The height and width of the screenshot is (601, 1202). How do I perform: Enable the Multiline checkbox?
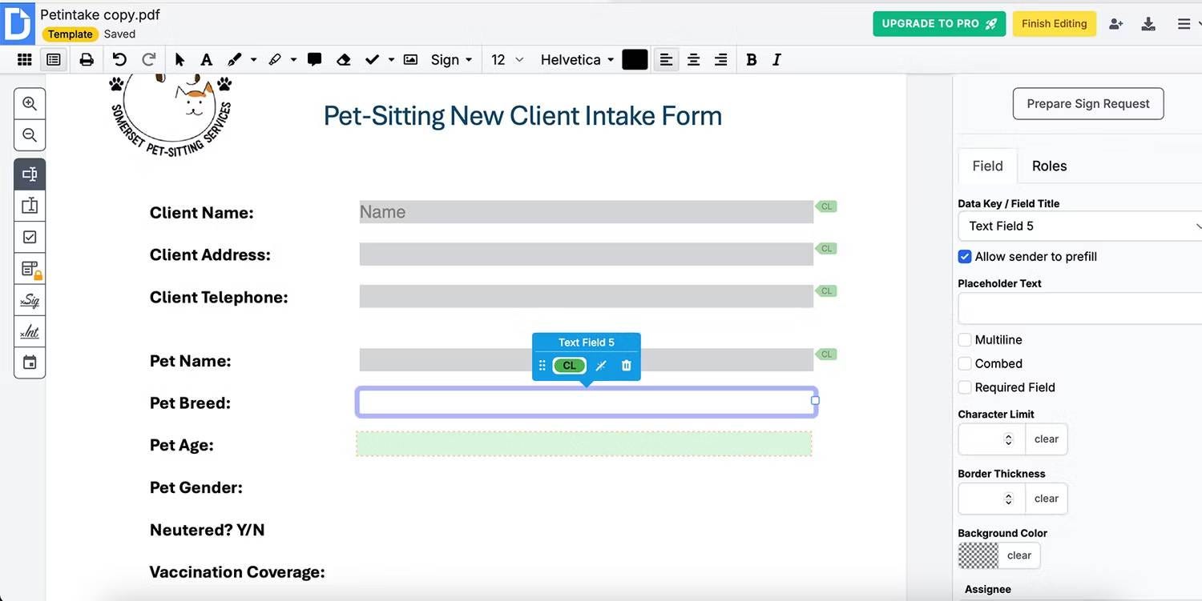pyautogui.click(x=965, y=340)
